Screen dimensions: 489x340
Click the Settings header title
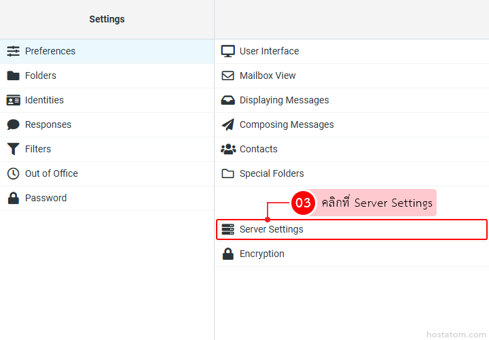[x=107, y=19]
